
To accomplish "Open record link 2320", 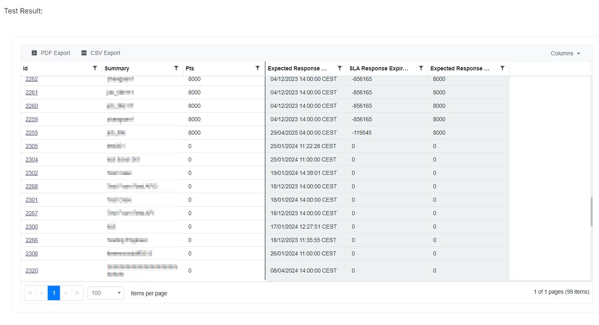I will 32,270.
